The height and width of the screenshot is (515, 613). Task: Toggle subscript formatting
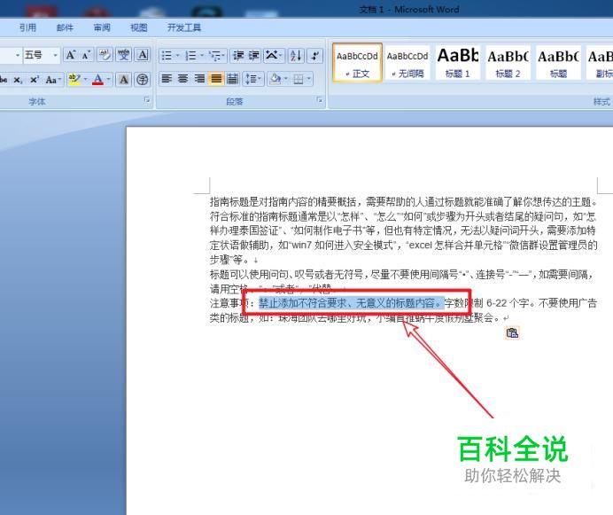click(x=18, y=80)
